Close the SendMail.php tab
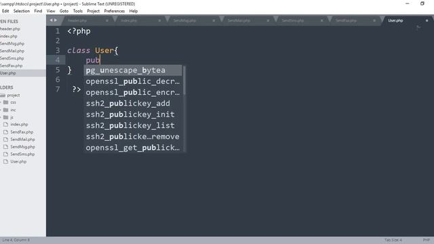The height and width of the screenshot is (244, 434). click(268, 20)
